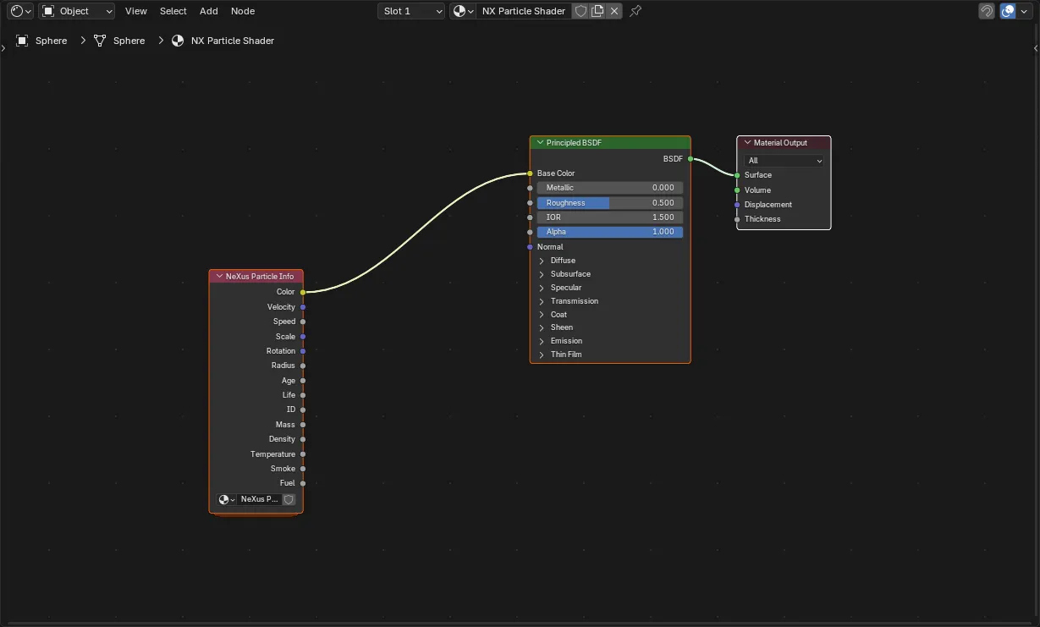Click the Displacement input socket
Viewport: 1040px width, 627px height.
[737, 205]
